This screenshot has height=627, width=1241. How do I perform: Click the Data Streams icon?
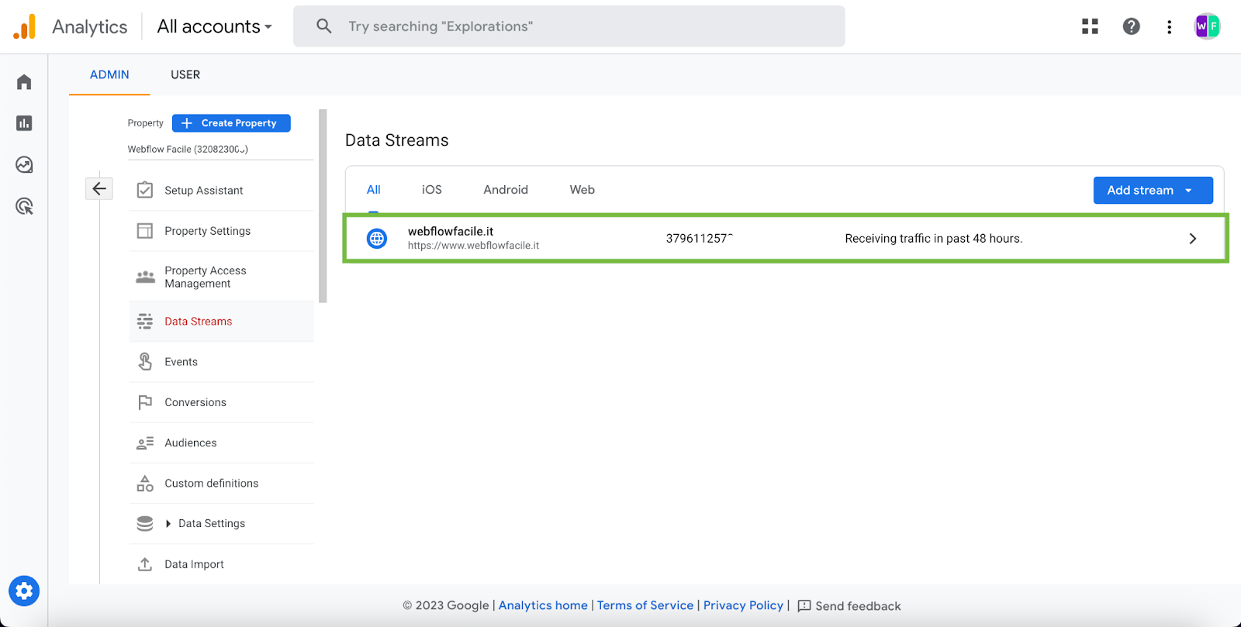click(145, 322)
